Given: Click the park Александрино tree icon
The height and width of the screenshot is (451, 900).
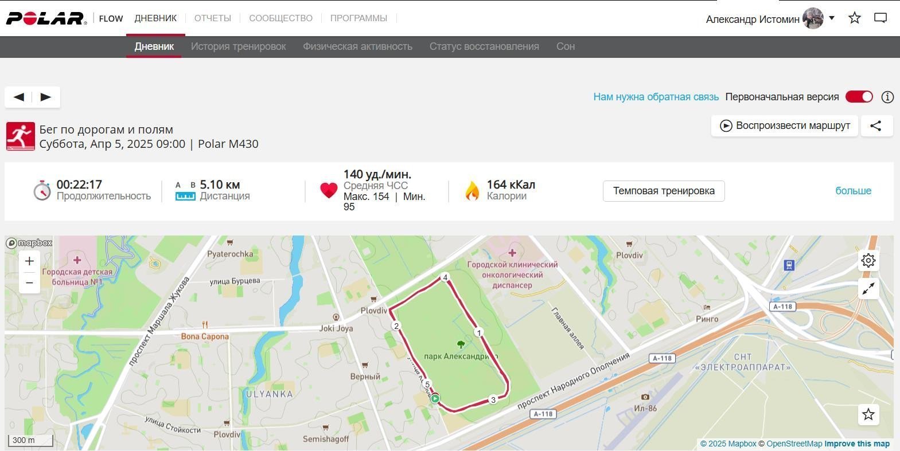Looking at the screenshot, I should click(461, 344).
